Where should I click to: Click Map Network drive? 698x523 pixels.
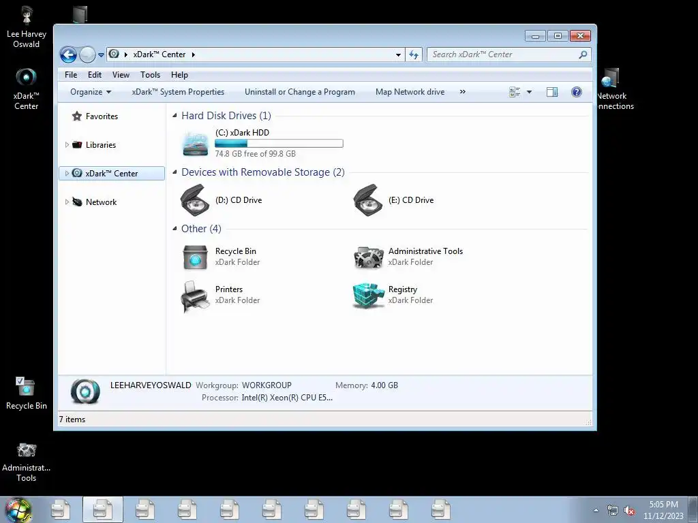click(410, 92)
